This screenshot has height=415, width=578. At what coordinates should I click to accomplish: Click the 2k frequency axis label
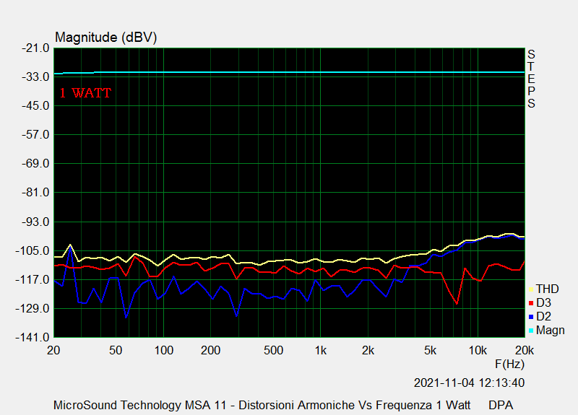pos(368,350)
